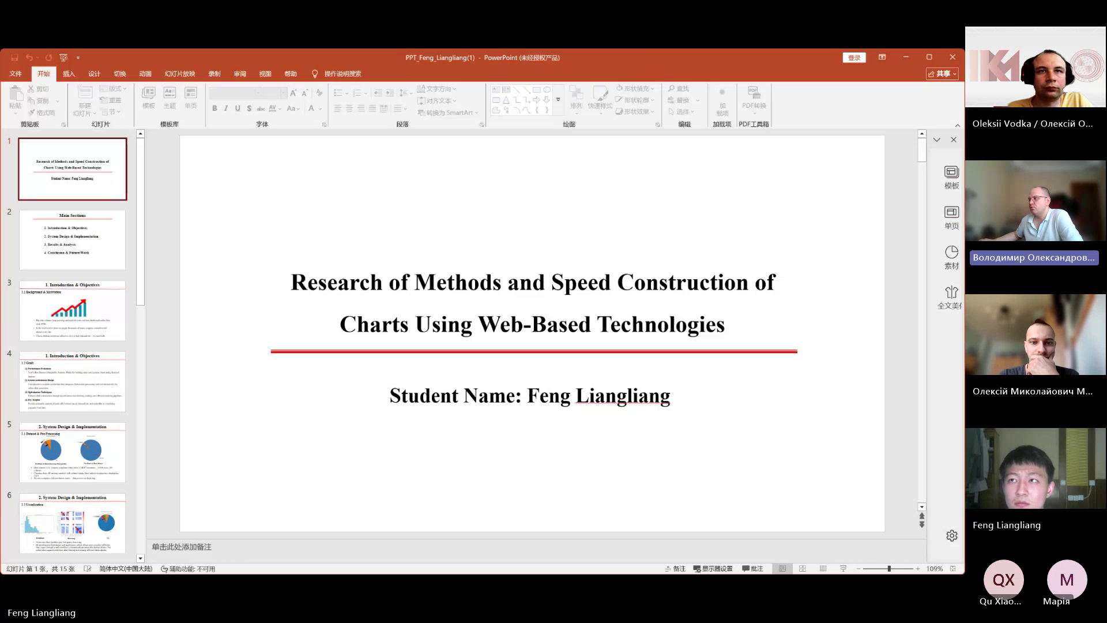This screenshot has width=1107, height=623.
Task: Click fit slide to window icon
Action: pyautogui.click(x=953, y=569)
